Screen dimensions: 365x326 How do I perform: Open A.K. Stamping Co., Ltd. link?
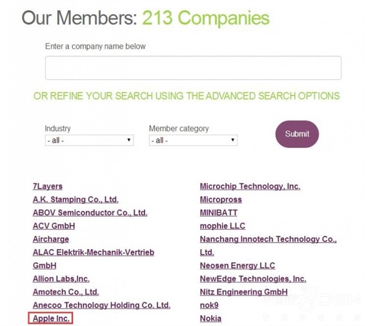tap(75, 199)
